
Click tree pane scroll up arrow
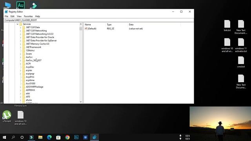(81, 24)
